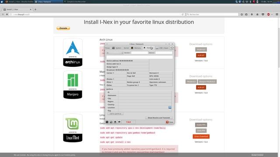Switch to the System tab in I-Nex
The image size is (280, 157).
[117, 48]
